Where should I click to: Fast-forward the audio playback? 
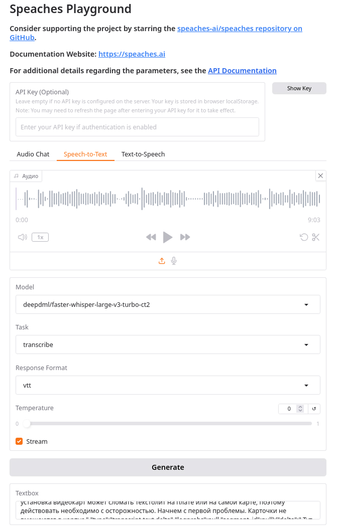coord(185,237)
